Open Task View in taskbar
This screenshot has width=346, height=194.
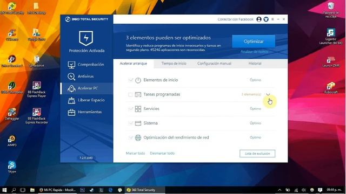23,190
